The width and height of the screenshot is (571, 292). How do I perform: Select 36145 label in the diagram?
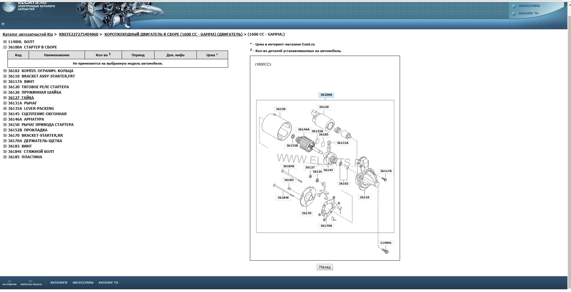[x=328, y=170]
